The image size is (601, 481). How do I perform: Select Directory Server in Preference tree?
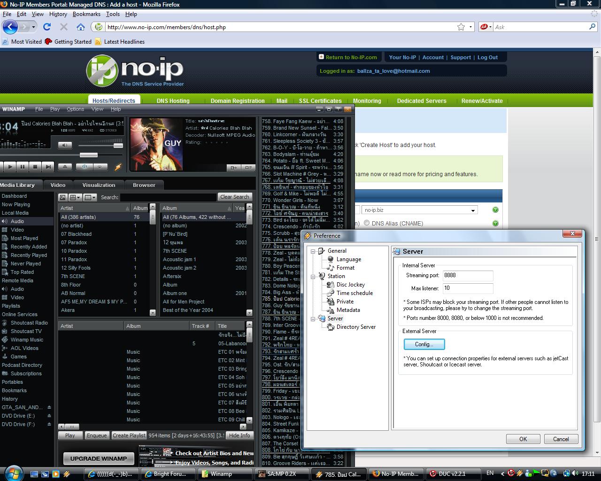point(356,327)
